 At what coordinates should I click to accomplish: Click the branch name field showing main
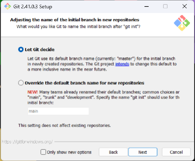(58, 111)
